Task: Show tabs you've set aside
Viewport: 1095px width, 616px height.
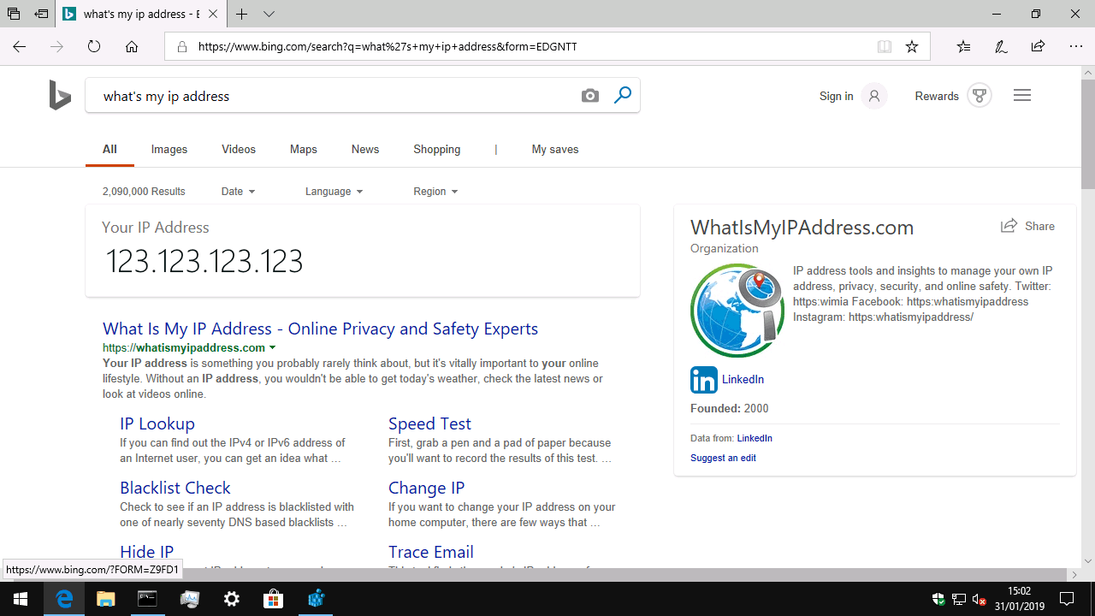Action: [14, 15]
